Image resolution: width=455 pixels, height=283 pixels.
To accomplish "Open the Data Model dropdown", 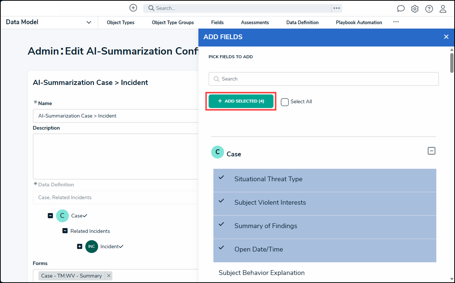I will 49,22.
